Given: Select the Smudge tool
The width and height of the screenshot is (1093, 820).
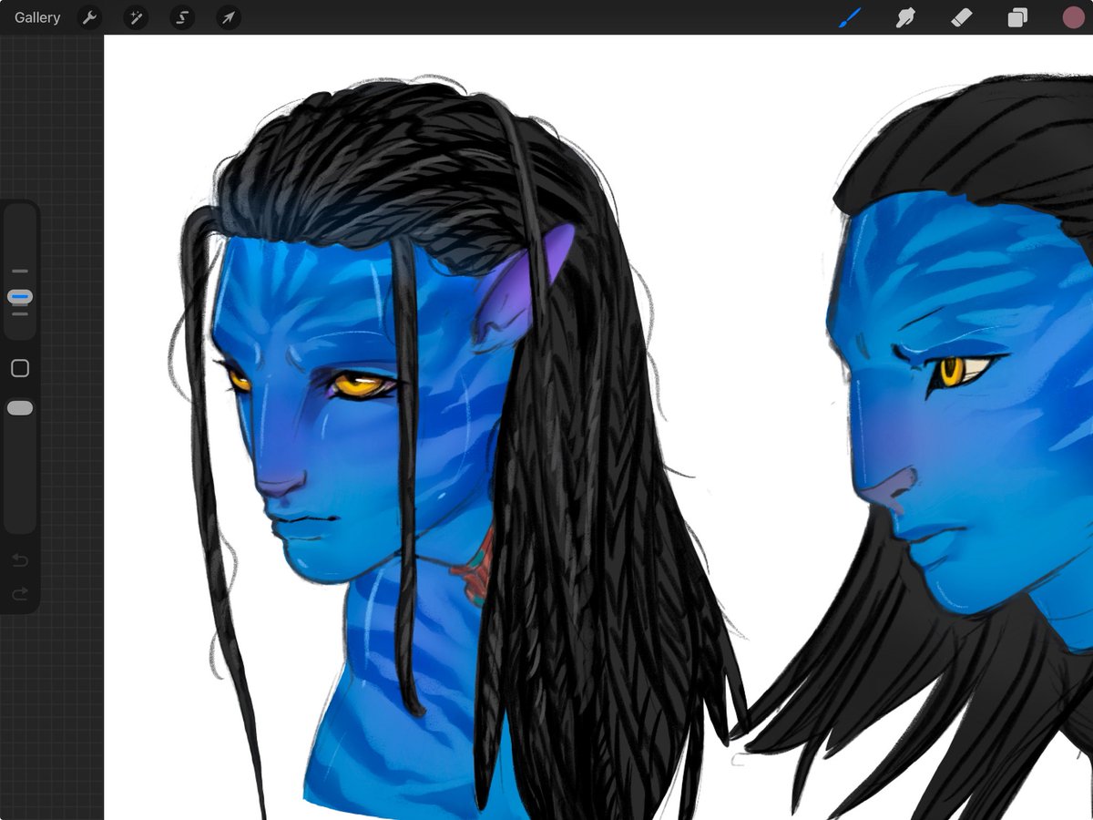Looking at the screenshot, I should (905, 17).
